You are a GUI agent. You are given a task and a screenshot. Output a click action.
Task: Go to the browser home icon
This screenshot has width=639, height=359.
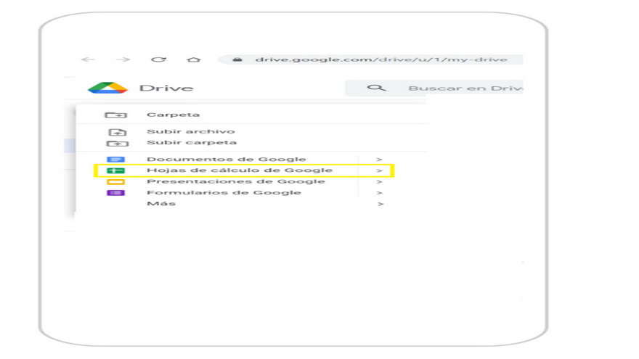pos(194,59)
